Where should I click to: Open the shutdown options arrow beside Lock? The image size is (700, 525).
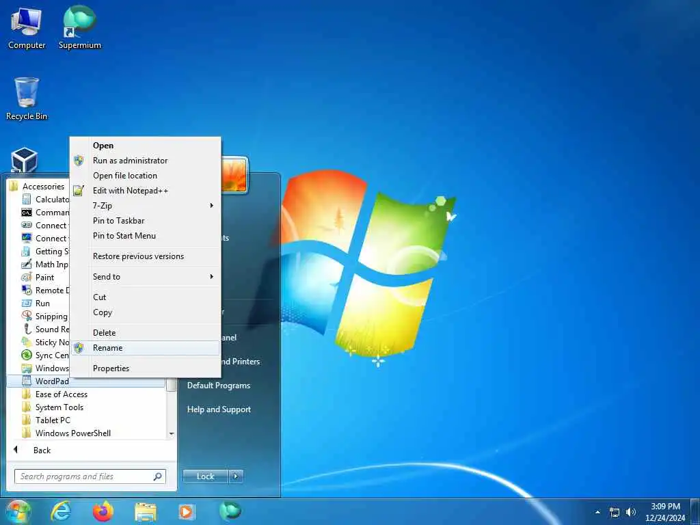[236, 476]
